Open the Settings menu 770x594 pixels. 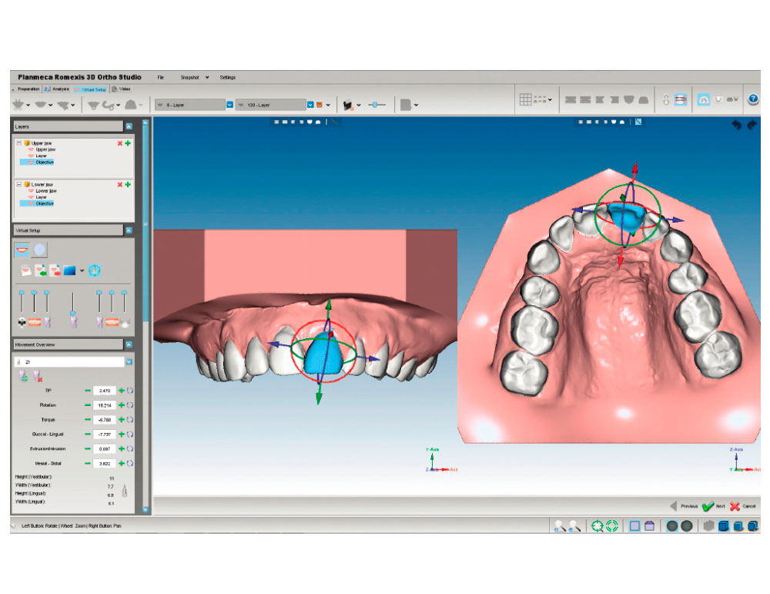228,78
